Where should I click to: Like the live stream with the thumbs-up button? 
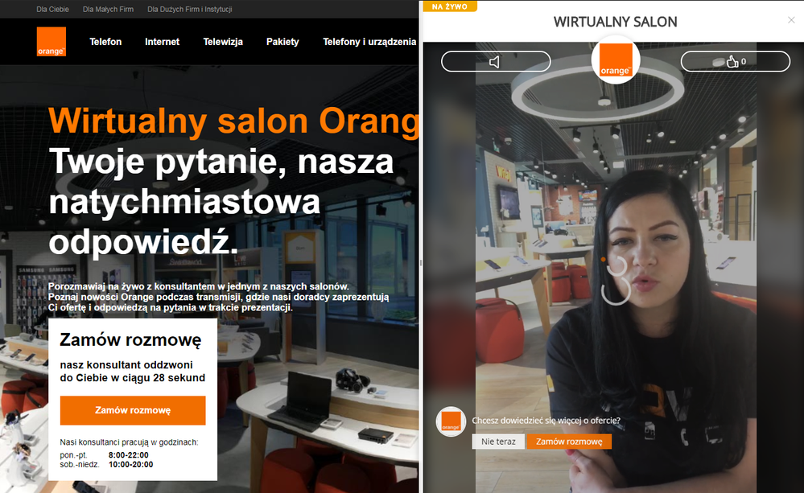(736, 61)
